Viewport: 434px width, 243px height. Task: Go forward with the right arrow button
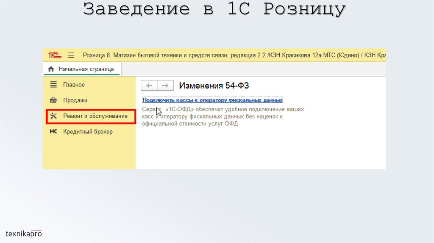(x=165, y=86)
